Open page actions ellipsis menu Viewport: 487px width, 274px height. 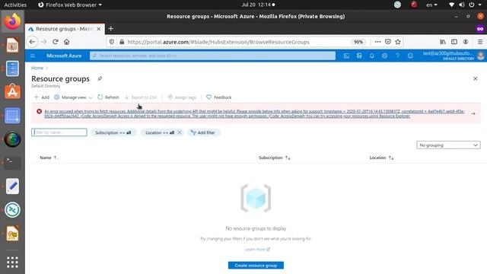pyautogui.click(x=377, y=42)
